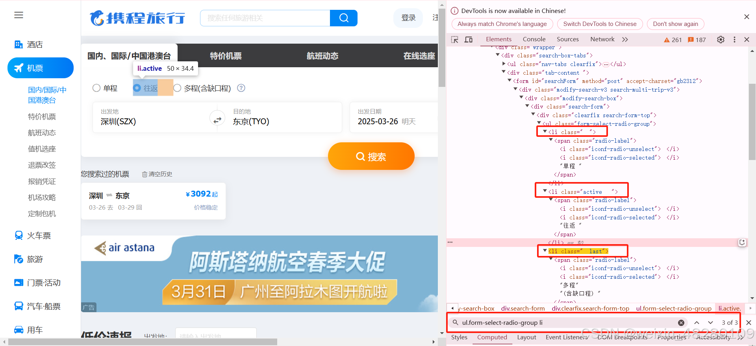The image size is (756, 346).
Task: Collapse the div search-box-tabs node
Action: pyautogui.click(x=498, y=55)
